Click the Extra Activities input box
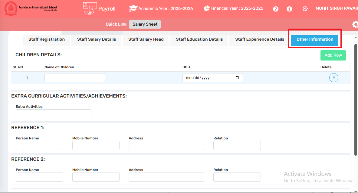Image resolution: width=358 pixels, height=193 pixels. (54, 114)
